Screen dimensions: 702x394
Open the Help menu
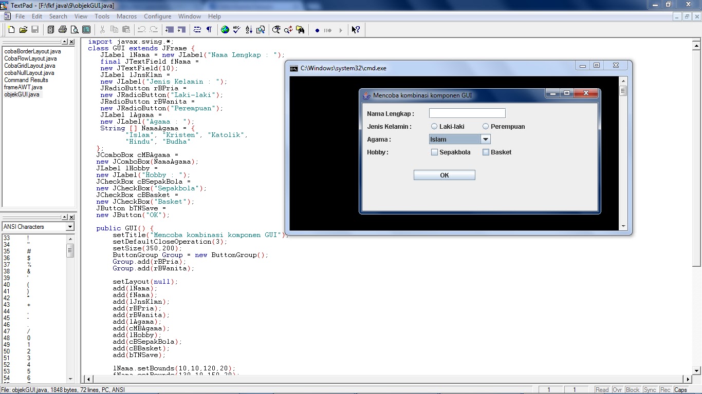point(214,16)
